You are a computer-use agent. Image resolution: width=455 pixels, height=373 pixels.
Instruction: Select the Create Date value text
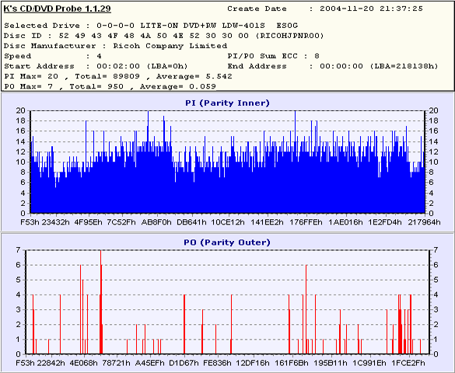click(x=372, y=9)
